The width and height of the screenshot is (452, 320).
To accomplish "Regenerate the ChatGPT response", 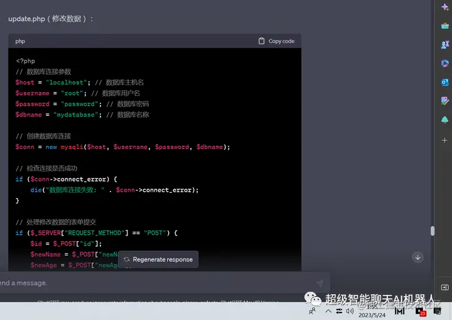I will point(158,259).
